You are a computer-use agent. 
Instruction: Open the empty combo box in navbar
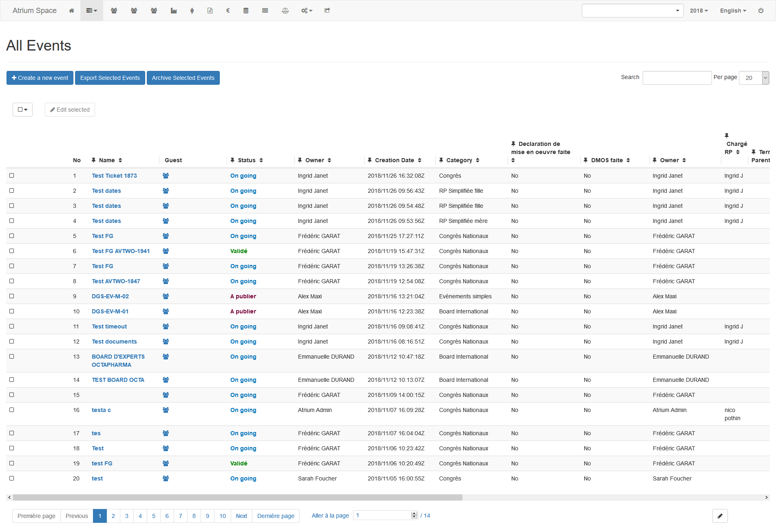tap(632, 11)
